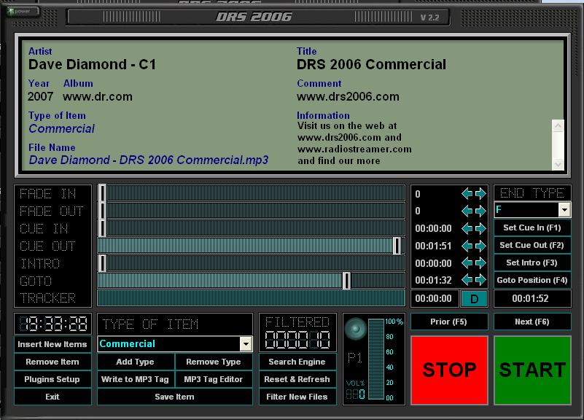Click the Fade In right arrow
This screenshot has width=584, height=420.
(480, 194)
